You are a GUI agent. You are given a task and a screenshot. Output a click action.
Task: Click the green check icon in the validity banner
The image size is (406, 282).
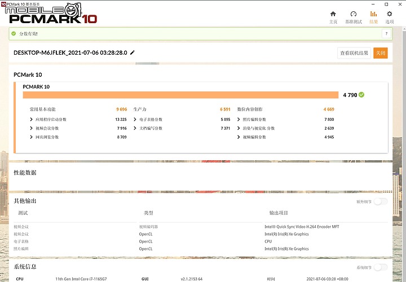point(14,34)
